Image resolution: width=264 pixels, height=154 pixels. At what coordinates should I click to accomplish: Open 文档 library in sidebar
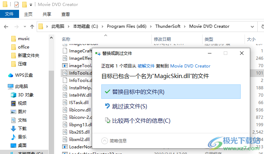[22, 120]
